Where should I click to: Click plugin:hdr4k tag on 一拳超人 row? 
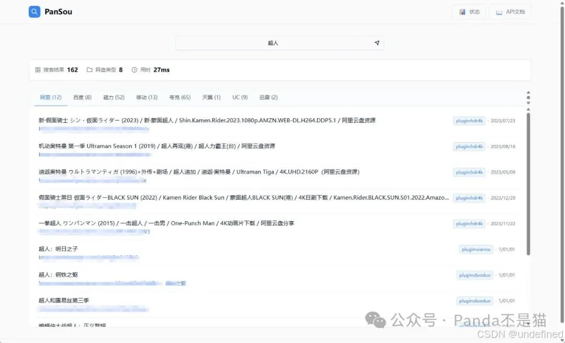pyautogui.click(x=469, y=224)
